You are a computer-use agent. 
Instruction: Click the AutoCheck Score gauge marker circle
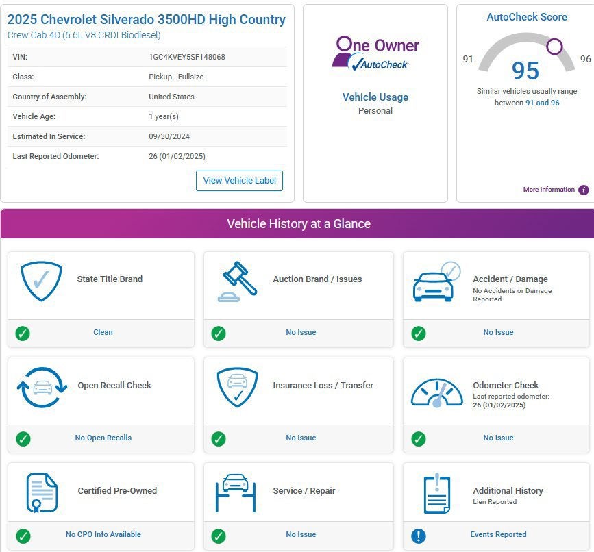(554, 47)
